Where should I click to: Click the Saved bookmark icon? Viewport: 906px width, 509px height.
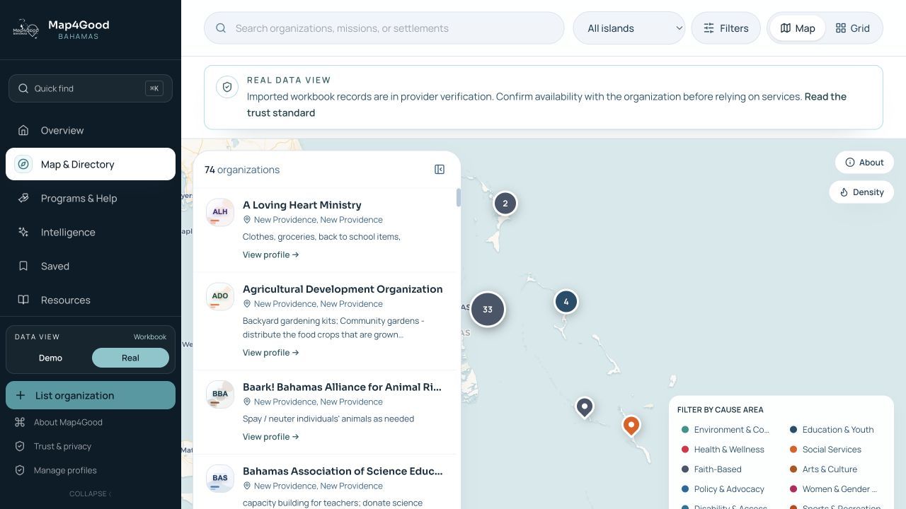coord(23,266)
